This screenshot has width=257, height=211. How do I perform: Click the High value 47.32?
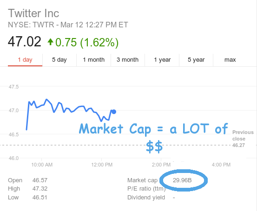[x=40, y=189]
